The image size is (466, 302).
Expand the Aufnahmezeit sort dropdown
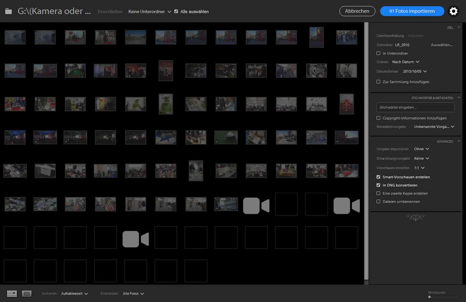tap(74, 294)
